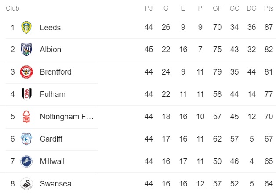Open Brentford team page link
276x193 pixels.
tap(55, 72)
